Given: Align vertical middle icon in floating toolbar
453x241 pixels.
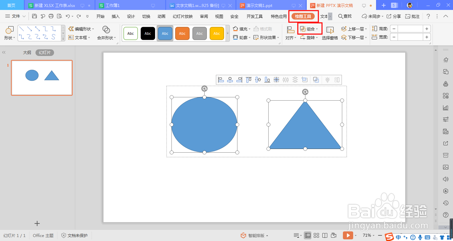Looking at the screenshot, I should (x=258, y=80).
